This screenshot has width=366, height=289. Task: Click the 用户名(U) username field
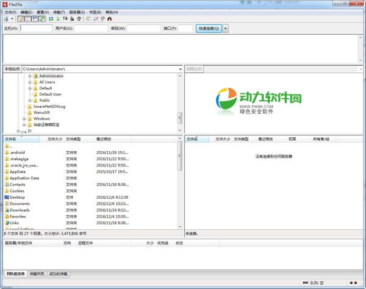coord(91,29)
